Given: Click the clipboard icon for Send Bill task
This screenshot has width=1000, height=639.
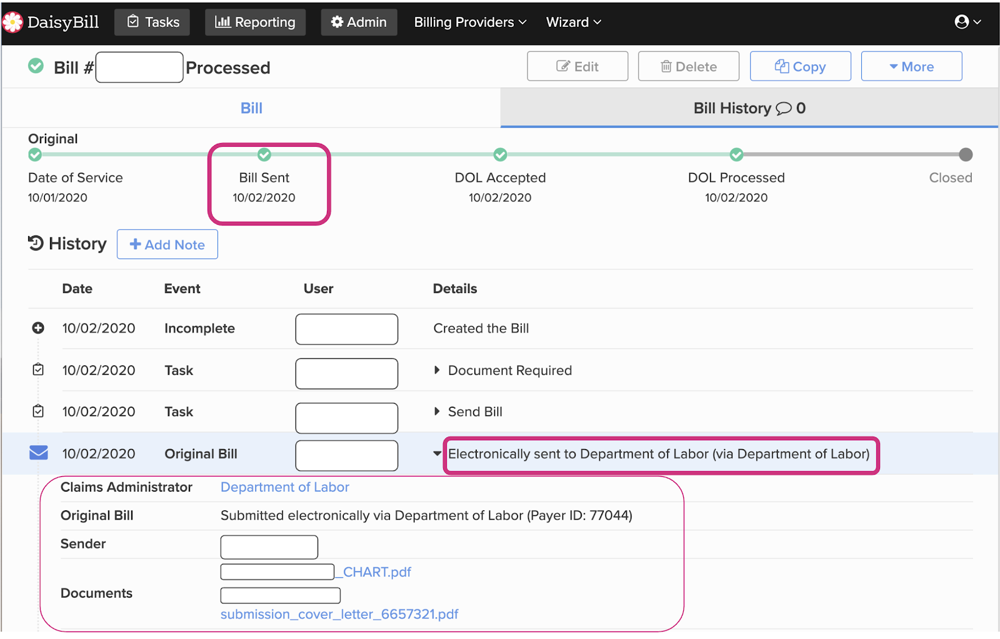Looking at the screenshot, I should [38, 411].
